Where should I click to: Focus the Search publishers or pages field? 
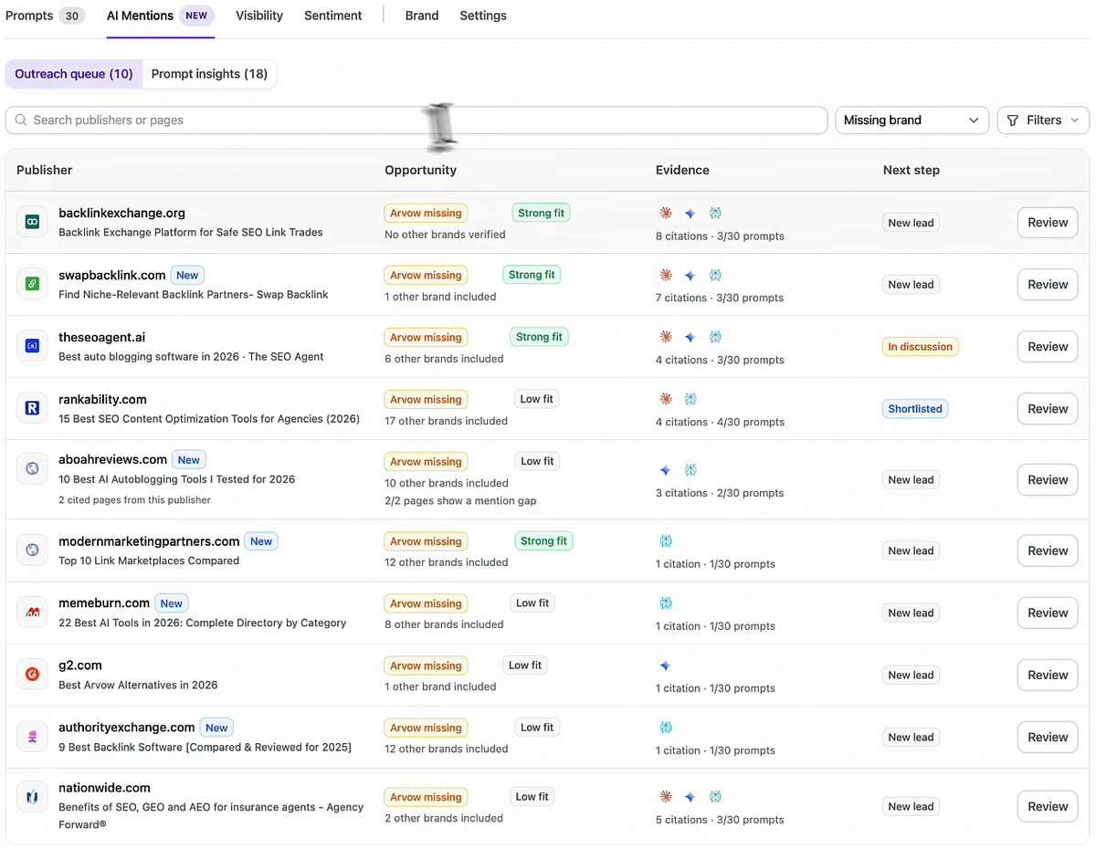[x=416, y=121]
